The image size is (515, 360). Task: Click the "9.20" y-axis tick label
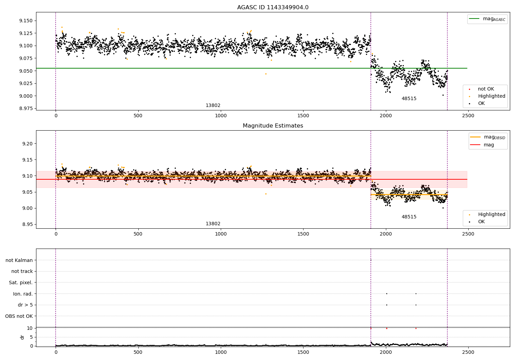[x=27, y=144]
